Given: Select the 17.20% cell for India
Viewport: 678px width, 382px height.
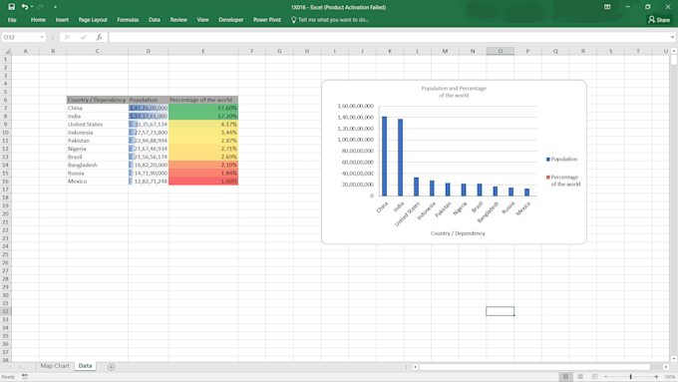Looking at the screenshot, I should coord(203,116).
